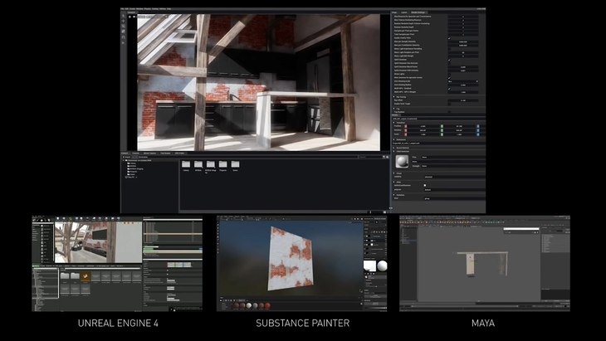Toggle the snap tool in main window's left toolbar
The image size is (606, 341).
pyautogui.click(x=124, y=37)
